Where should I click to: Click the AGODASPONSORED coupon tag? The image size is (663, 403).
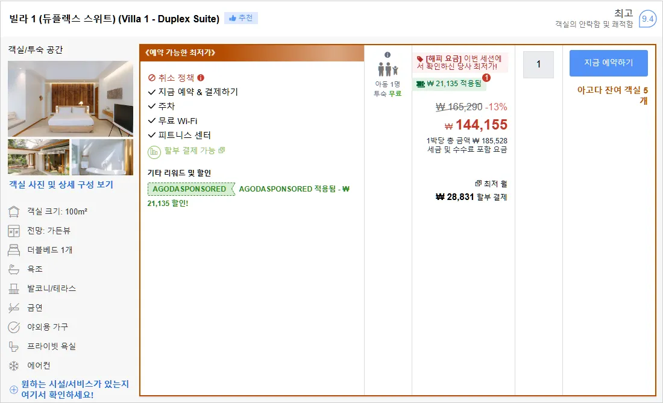point(190,189)
